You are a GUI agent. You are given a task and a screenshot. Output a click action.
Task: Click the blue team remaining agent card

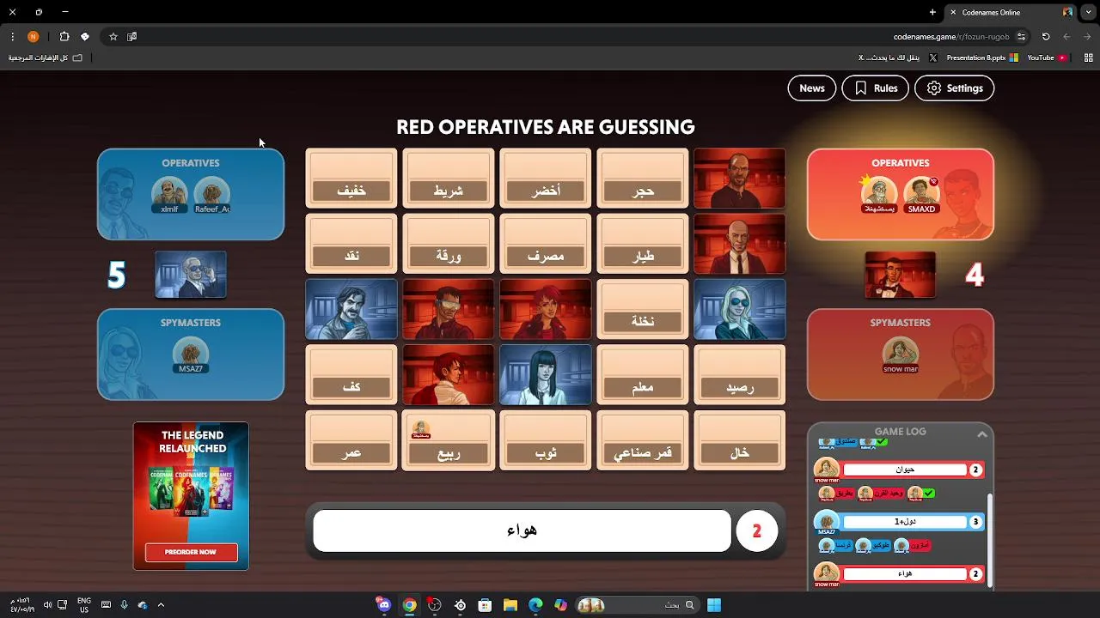click(x=191, y=275)
